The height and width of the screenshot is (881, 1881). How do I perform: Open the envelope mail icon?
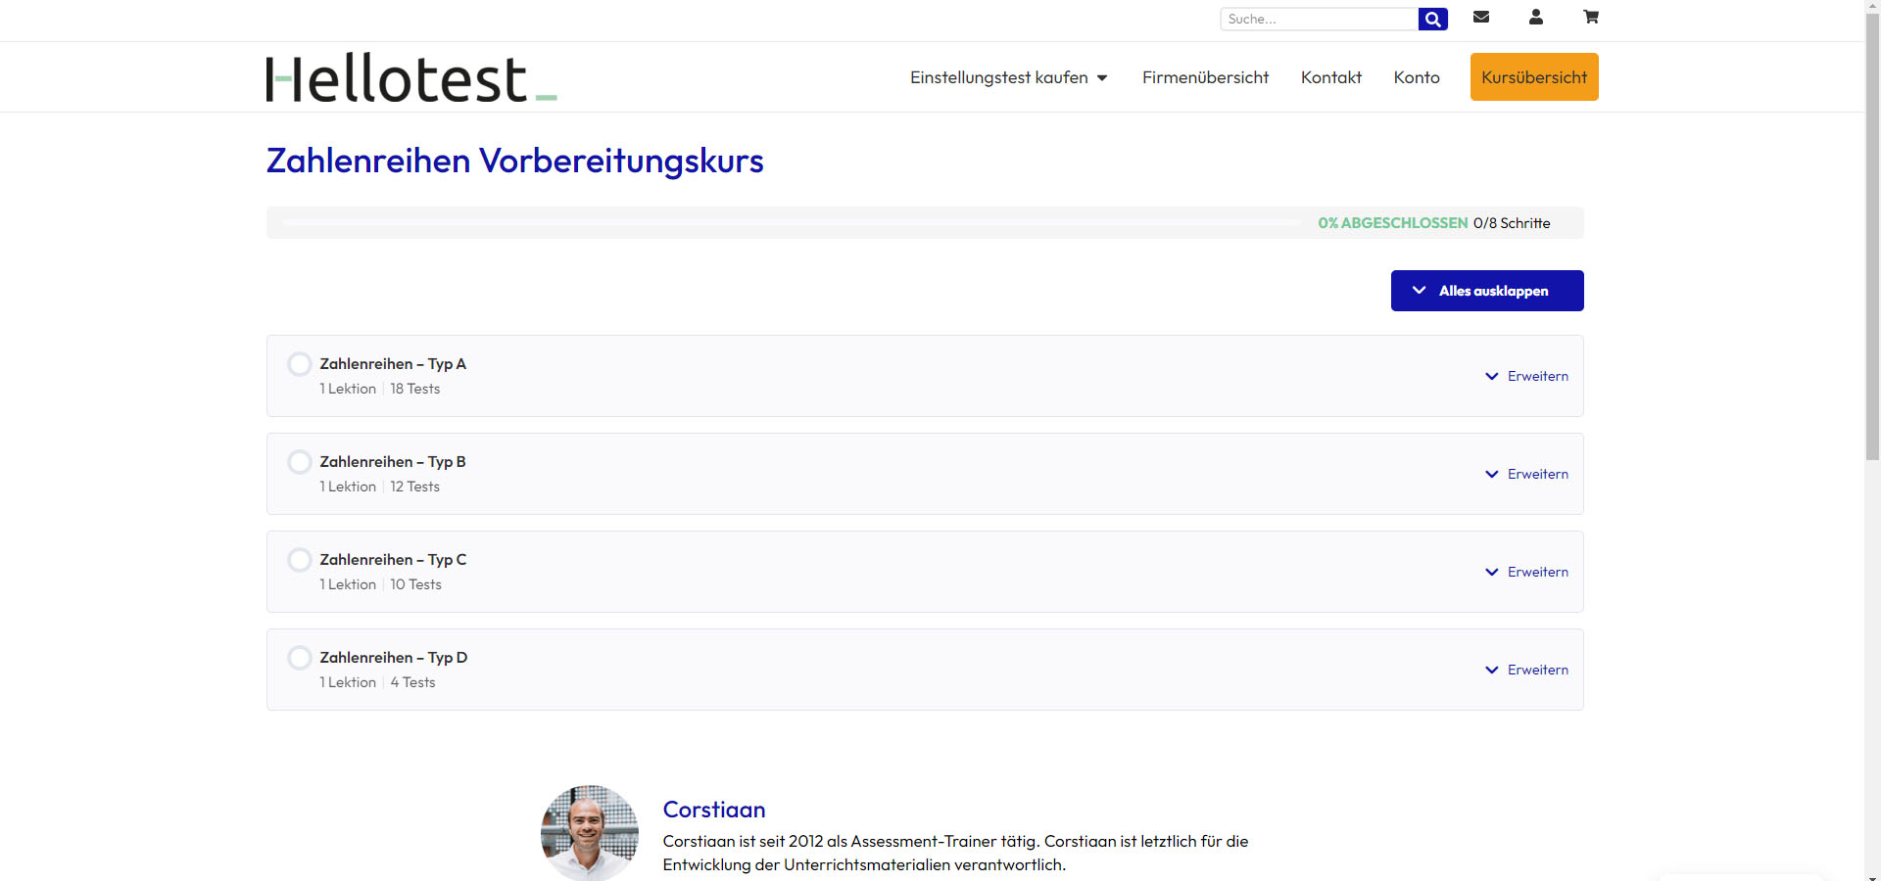pyautogui.click(x=1481, y=17)
